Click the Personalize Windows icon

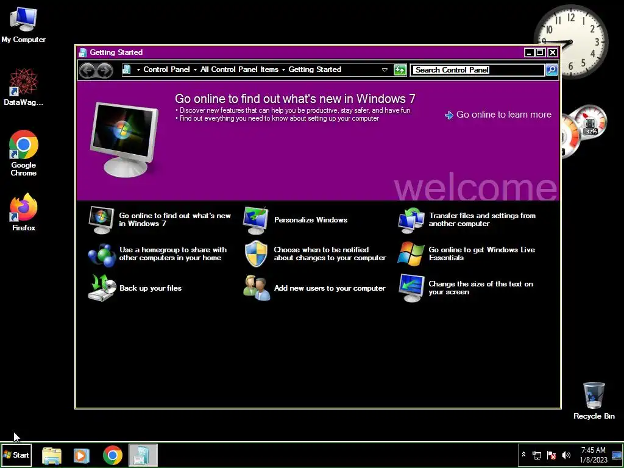pos(255,220)
